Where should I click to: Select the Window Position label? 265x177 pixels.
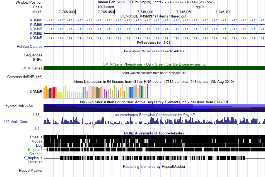(29, 2)
